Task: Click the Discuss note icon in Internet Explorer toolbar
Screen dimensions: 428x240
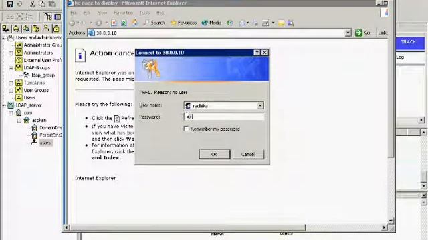Action: tap(281, 23)
